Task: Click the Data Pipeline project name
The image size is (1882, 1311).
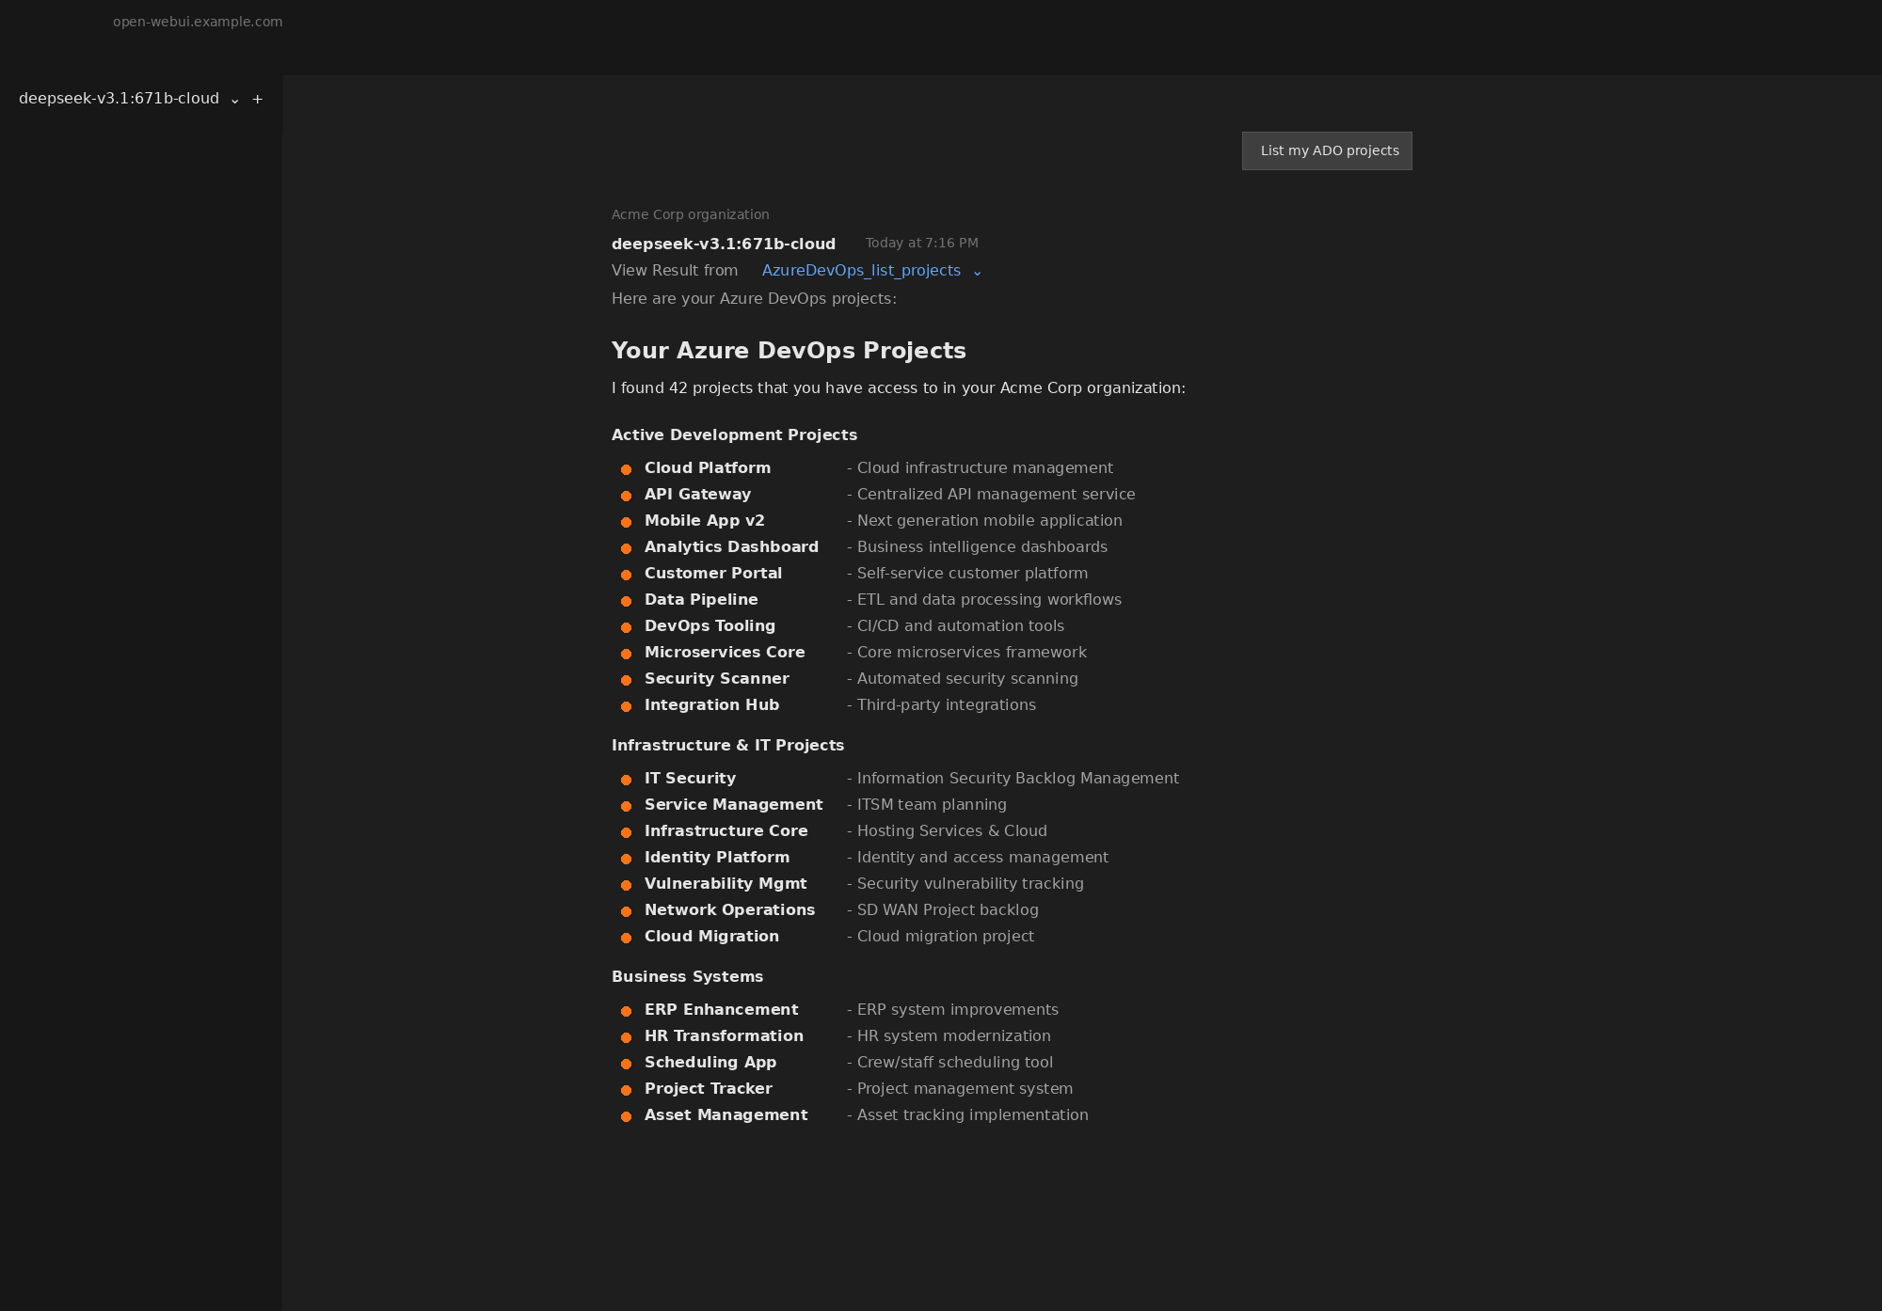Action: click(701, 599)
